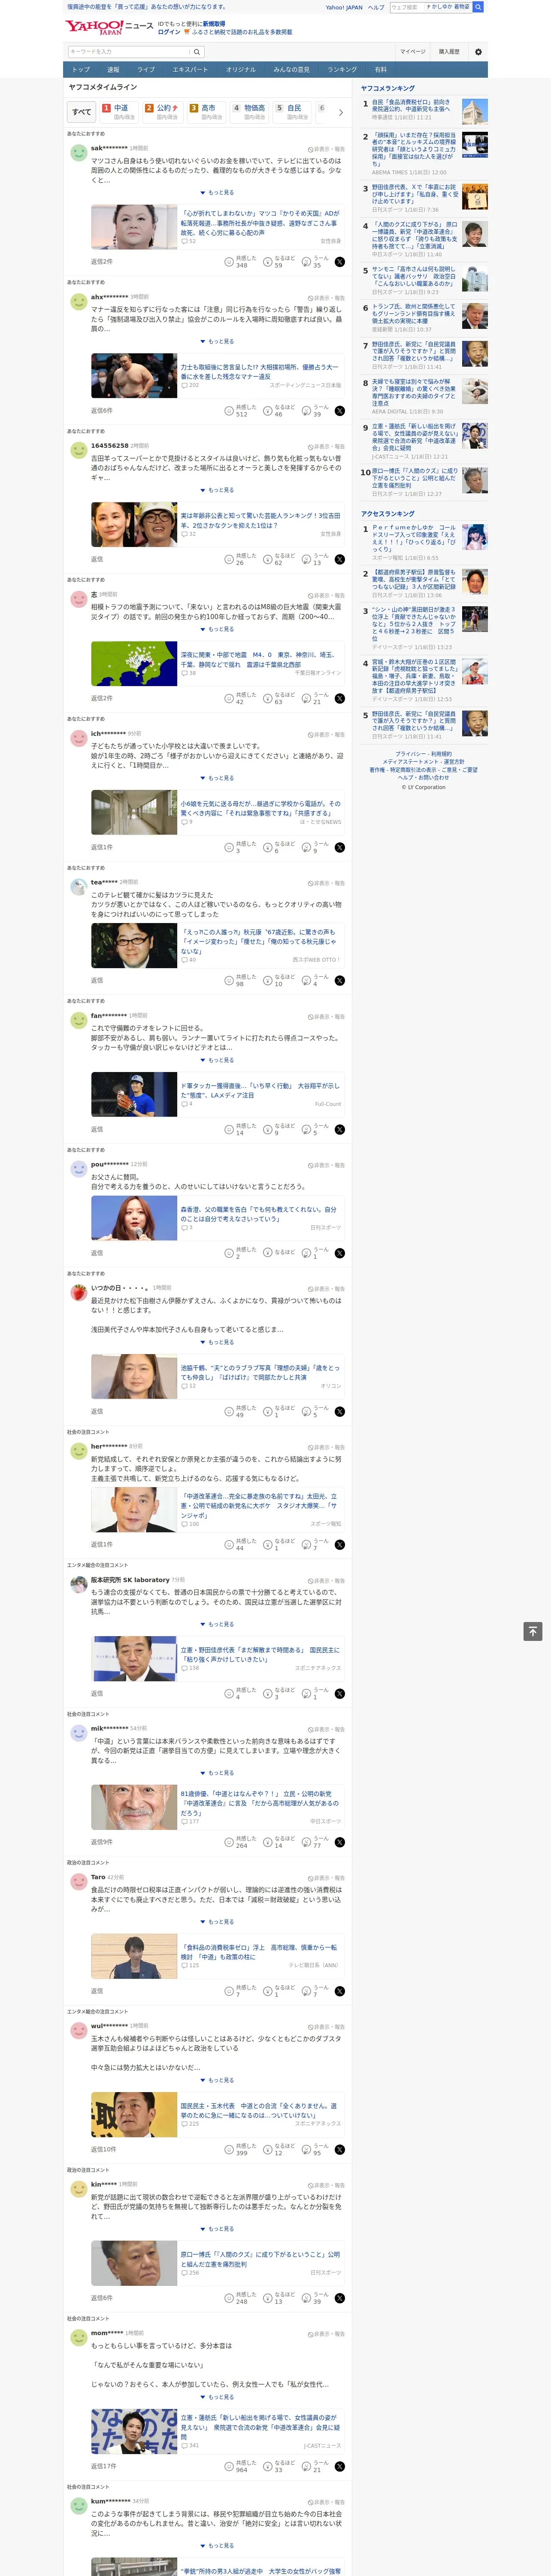The image size is (551, 2576).
Task: Share sak******** comment on X
Action: pos(340,262)
